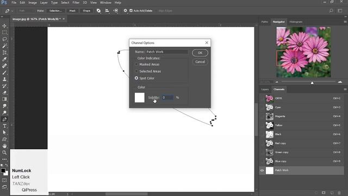This screenshot has width=348, height=196.
Task: Open the File menu
Action: click(14, 3)
